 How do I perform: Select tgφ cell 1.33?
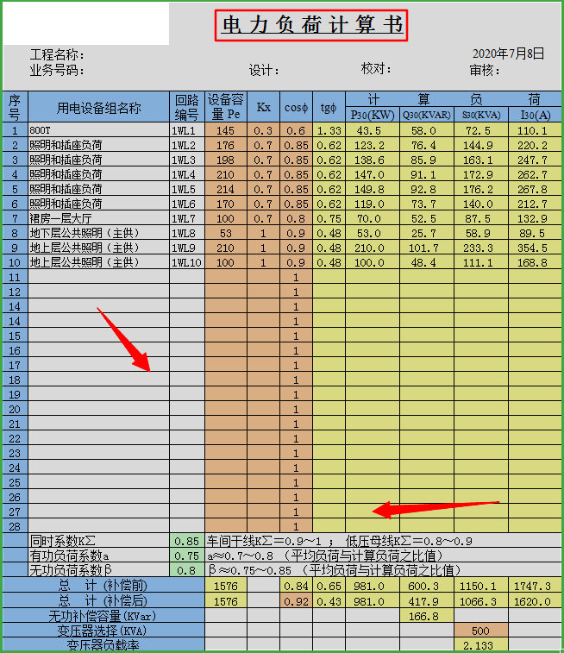(x=329, y=130)
